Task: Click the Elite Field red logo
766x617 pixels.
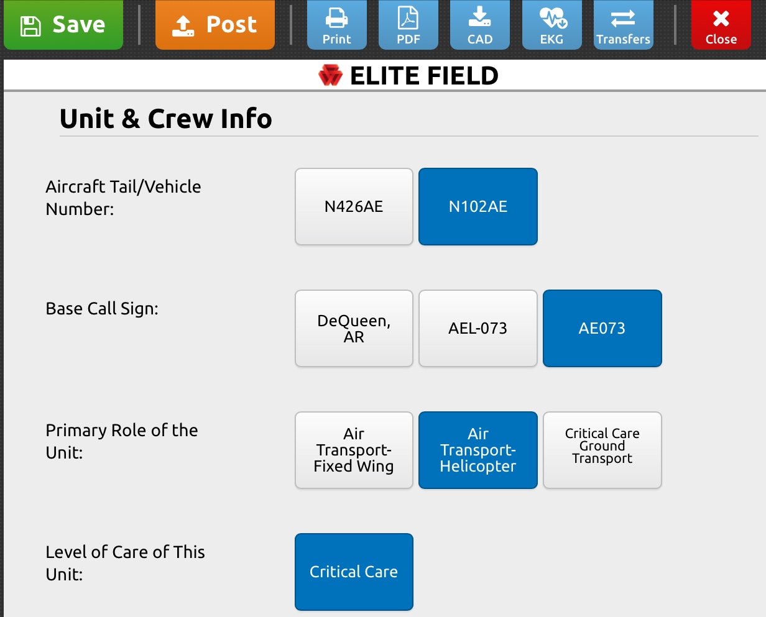Action: click(x=330, y=76)
